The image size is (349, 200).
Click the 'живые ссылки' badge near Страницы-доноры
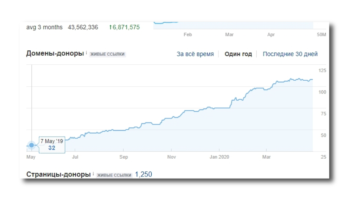[x=114, y=175]
